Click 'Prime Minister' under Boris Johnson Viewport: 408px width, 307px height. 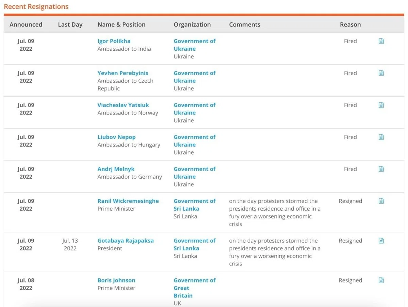tap(116, 288)
